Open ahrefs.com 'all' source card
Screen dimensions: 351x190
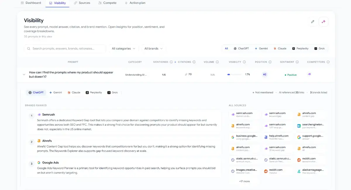310,149
